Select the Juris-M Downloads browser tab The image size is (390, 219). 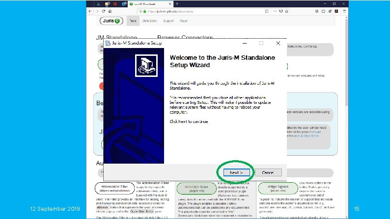pos(151,4)
